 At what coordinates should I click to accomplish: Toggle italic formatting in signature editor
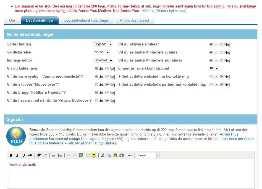point(17,155)
